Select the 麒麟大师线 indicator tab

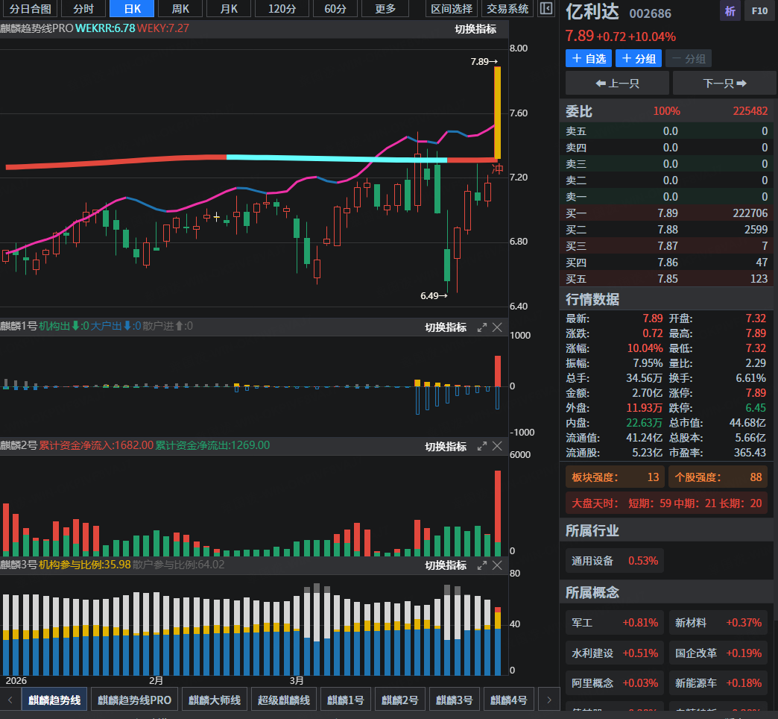[215, 700]
